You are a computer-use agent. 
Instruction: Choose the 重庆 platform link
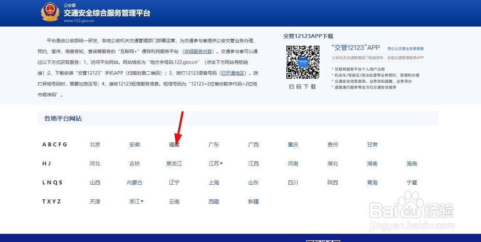[293, 144]
